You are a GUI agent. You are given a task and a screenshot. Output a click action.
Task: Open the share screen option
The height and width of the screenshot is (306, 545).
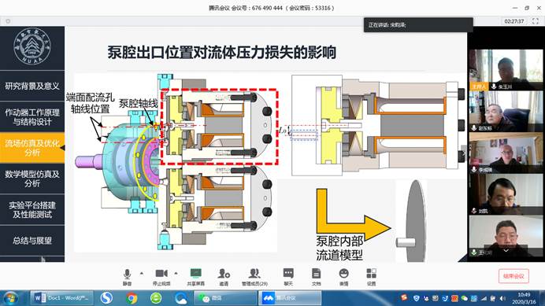point(195,277)
